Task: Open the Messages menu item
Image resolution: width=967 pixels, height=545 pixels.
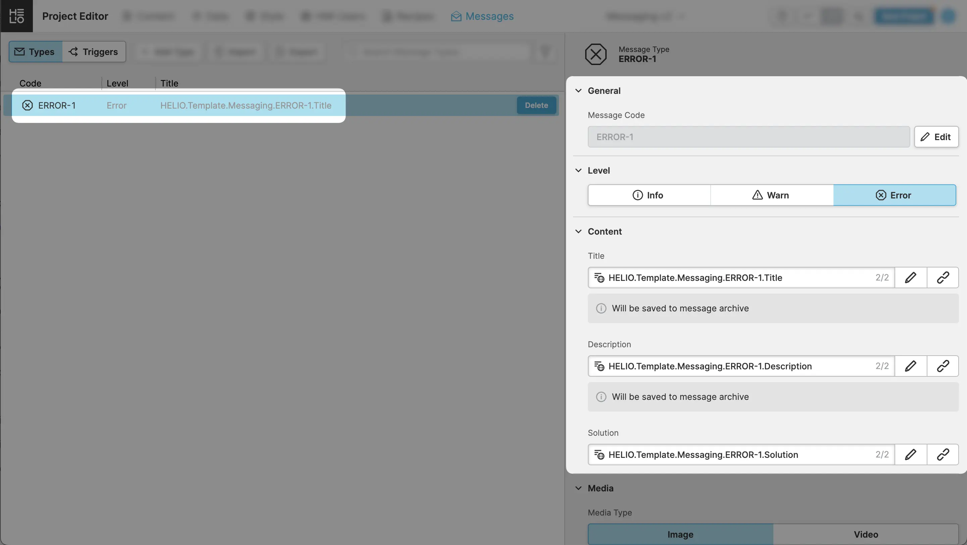Action: pyautogui.click(x=482, y=16)
